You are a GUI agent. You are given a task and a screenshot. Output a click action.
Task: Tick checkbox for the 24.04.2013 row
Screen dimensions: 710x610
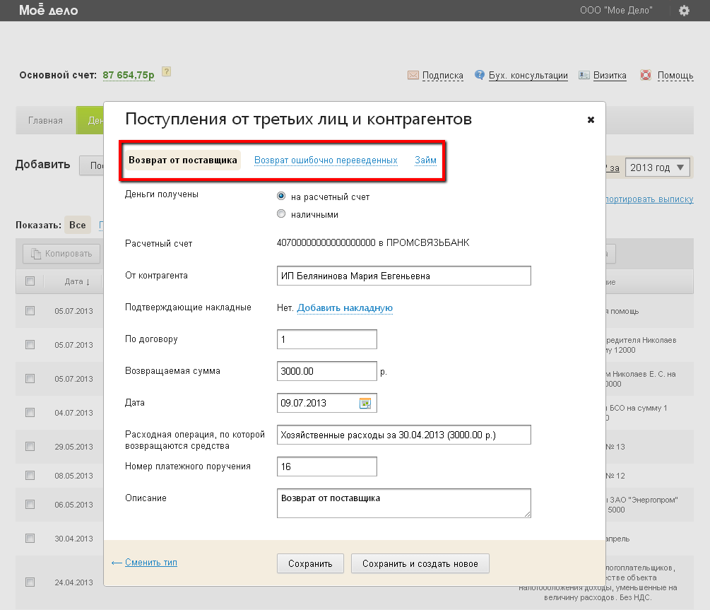pos(30,582)
